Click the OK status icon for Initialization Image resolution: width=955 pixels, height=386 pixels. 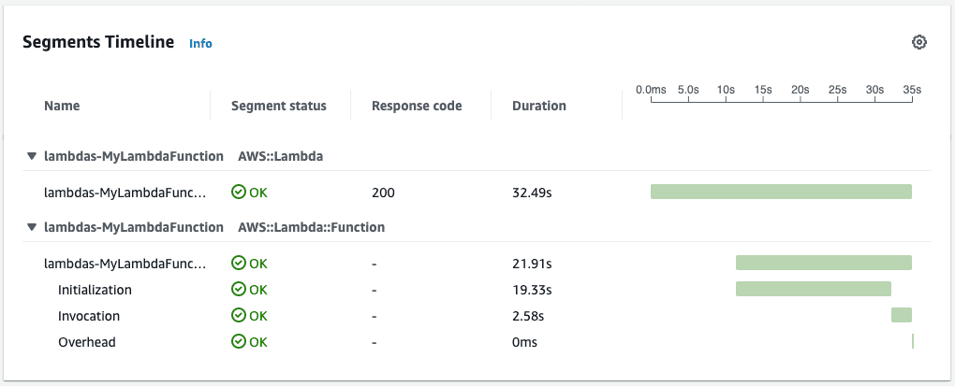click(x=239, y=290)
